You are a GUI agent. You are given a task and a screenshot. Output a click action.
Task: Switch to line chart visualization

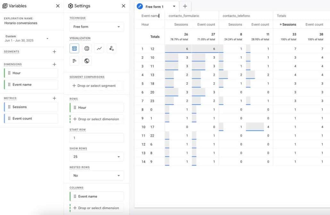tap(99, 49)
